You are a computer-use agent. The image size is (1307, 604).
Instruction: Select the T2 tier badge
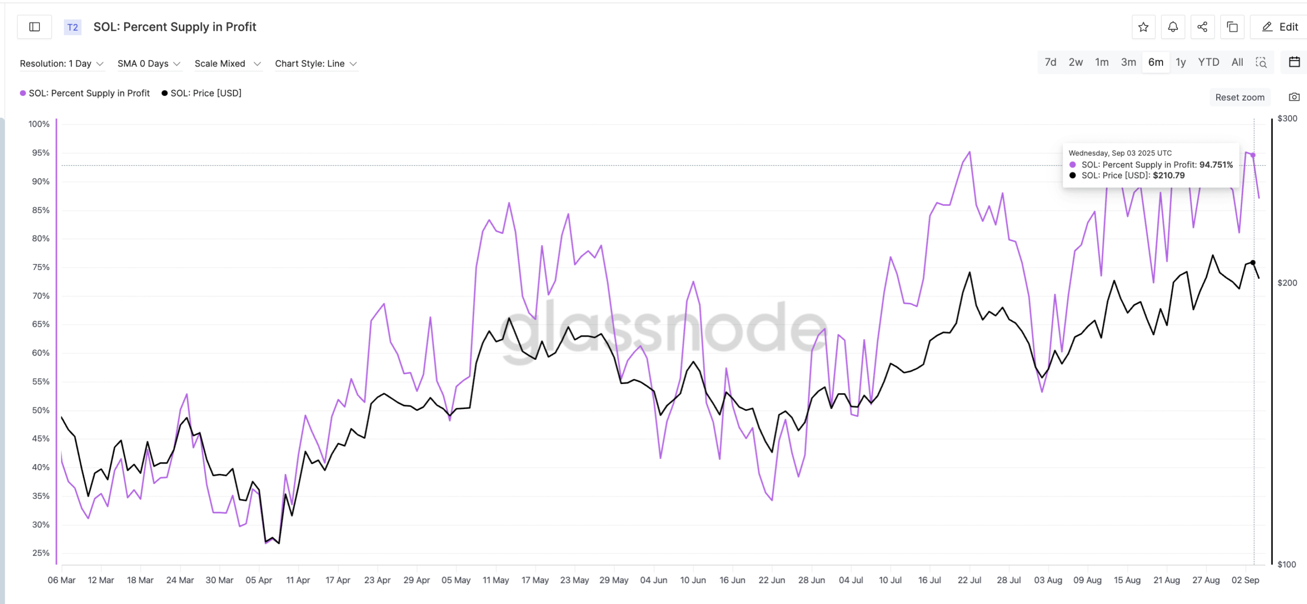point(72,28)
